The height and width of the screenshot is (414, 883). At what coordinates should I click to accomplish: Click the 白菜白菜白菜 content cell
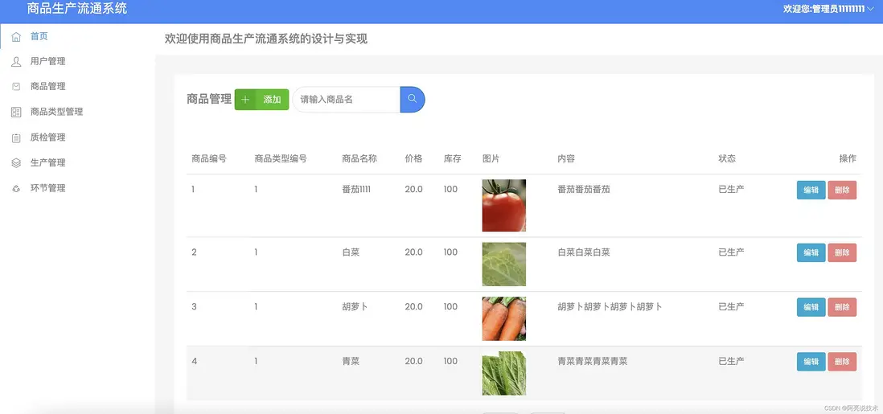(584, 252)
